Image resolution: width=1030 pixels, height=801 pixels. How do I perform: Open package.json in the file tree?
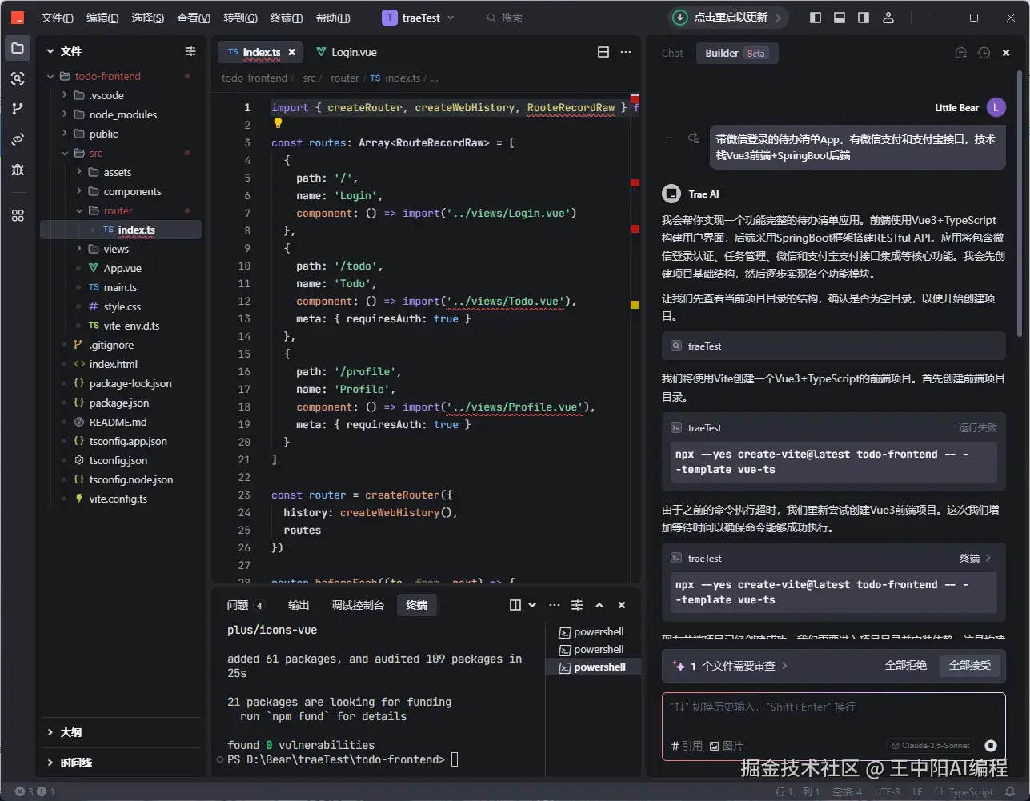click(x=118, y=403)
